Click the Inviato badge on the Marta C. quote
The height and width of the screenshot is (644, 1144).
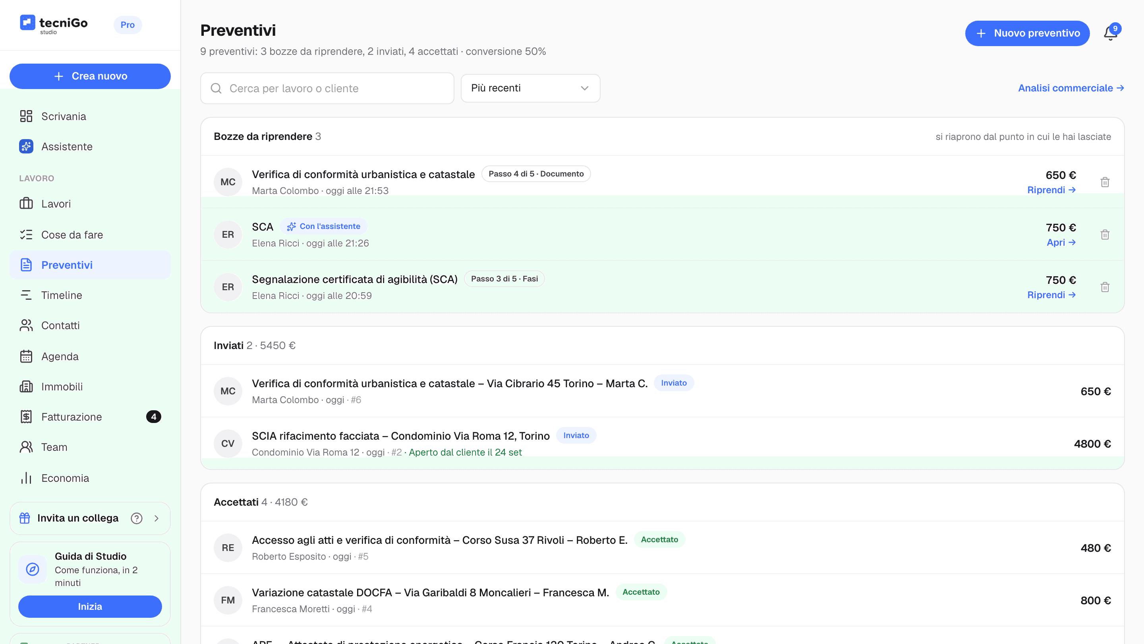point(674,383)
